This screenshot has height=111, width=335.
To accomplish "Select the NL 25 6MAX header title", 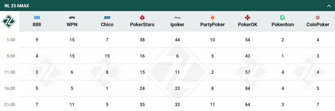I will pos(17,6).
